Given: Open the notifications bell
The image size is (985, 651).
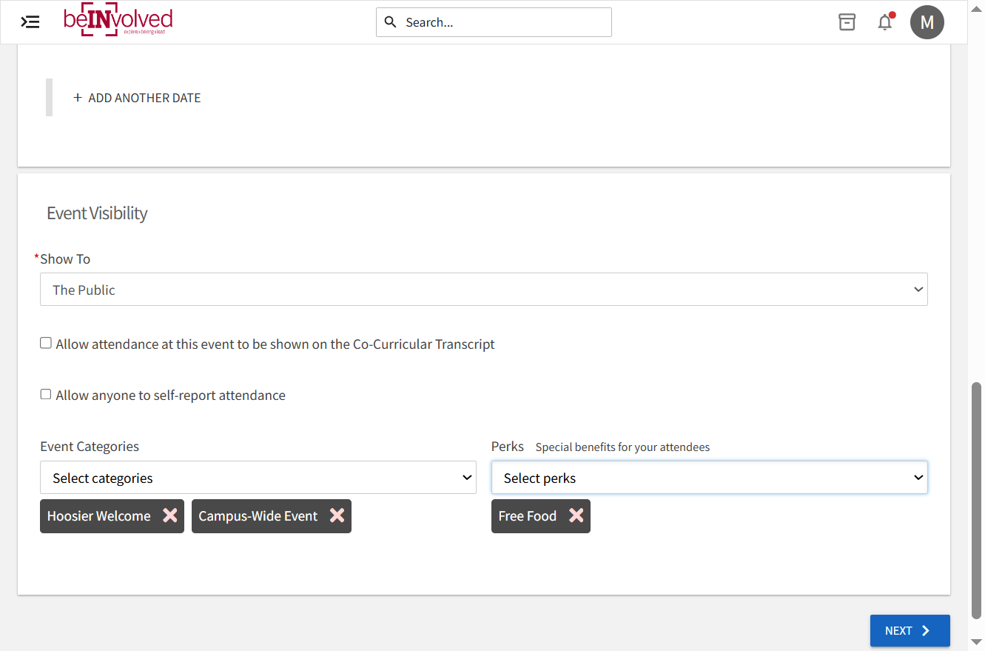Looking at the screenshot, I should point(885,22).
